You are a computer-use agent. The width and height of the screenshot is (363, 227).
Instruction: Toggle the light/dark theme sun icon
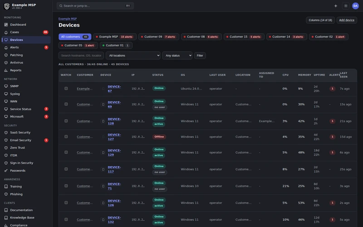[x=346, y=6]
